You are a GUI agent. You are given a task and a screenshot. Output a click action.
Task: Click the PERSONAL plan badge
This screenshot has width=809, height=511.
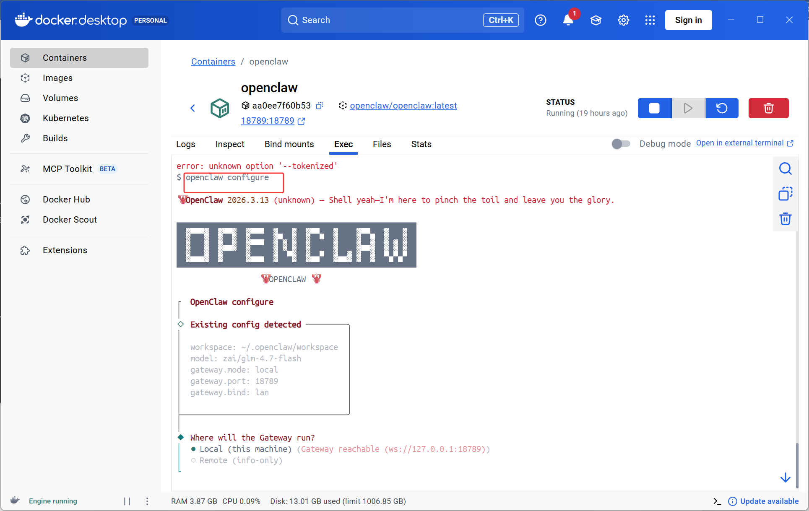coord(151,20)
